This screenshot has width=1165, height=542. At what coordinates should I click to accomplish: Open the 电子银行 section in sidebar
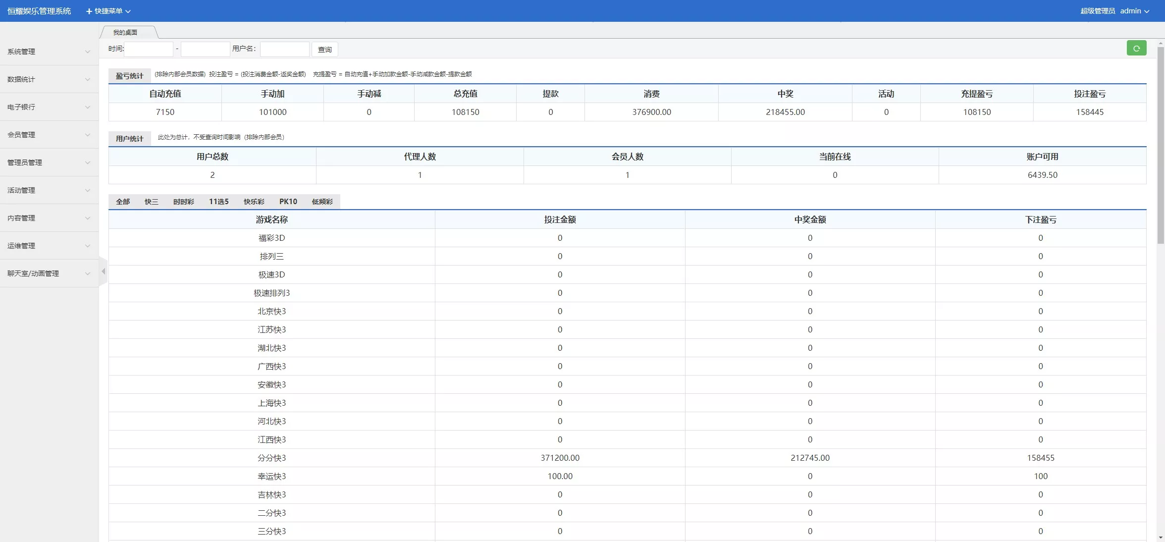pyautogui.click(x=48, y=107)
